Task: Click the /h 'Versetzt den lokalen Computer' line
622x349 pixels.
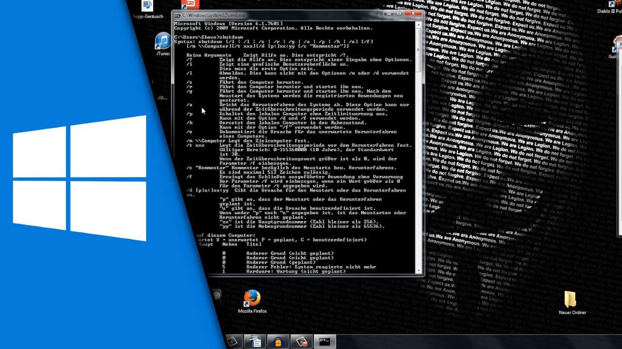Action: [x=276, y=123]
